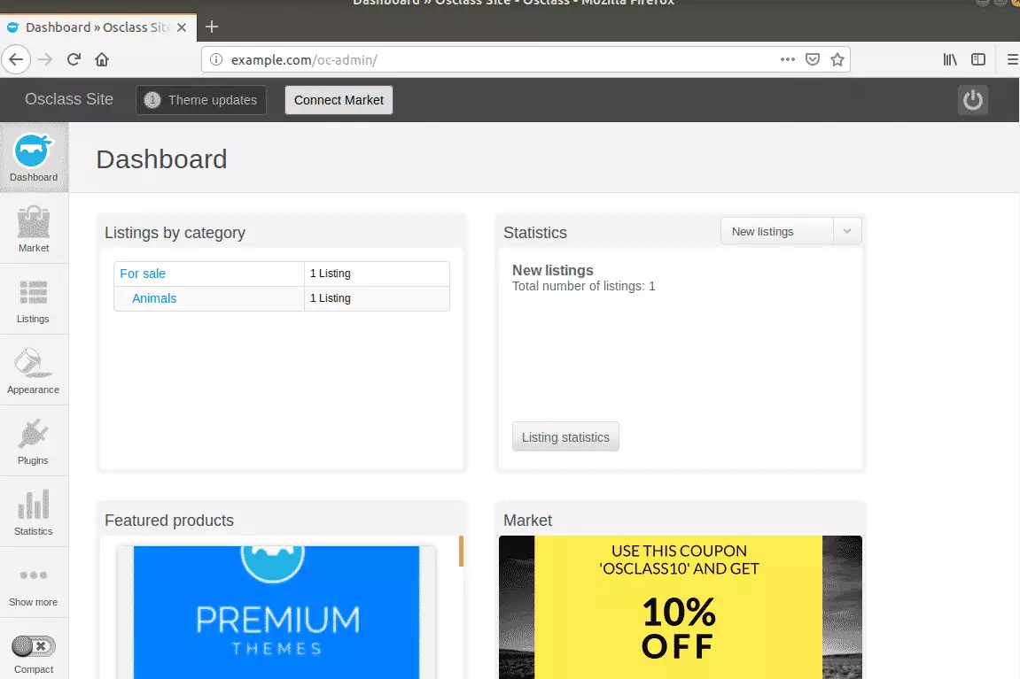Bookmark this page with the star
The height and width of the screenshot is (679, 1020).
click(837, 60)
